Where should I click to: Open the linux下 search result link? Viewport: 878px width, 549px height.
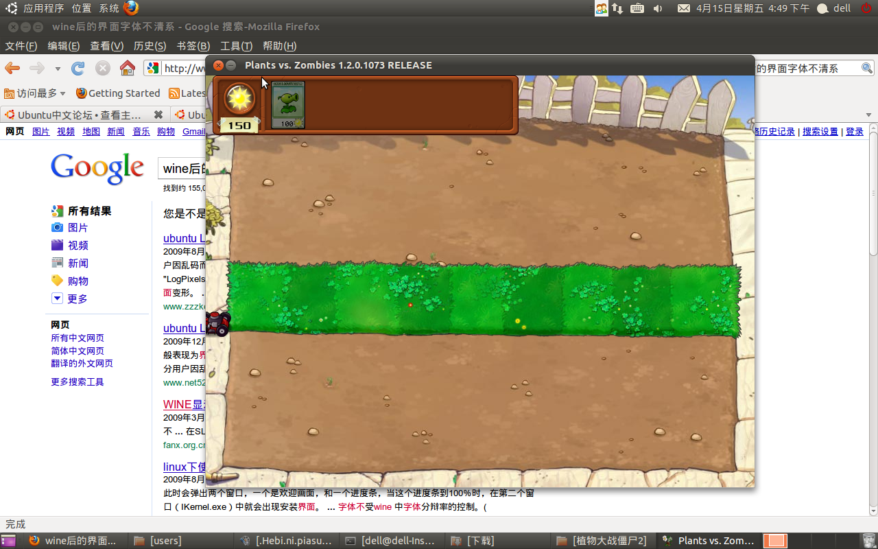tap(185, 467)
